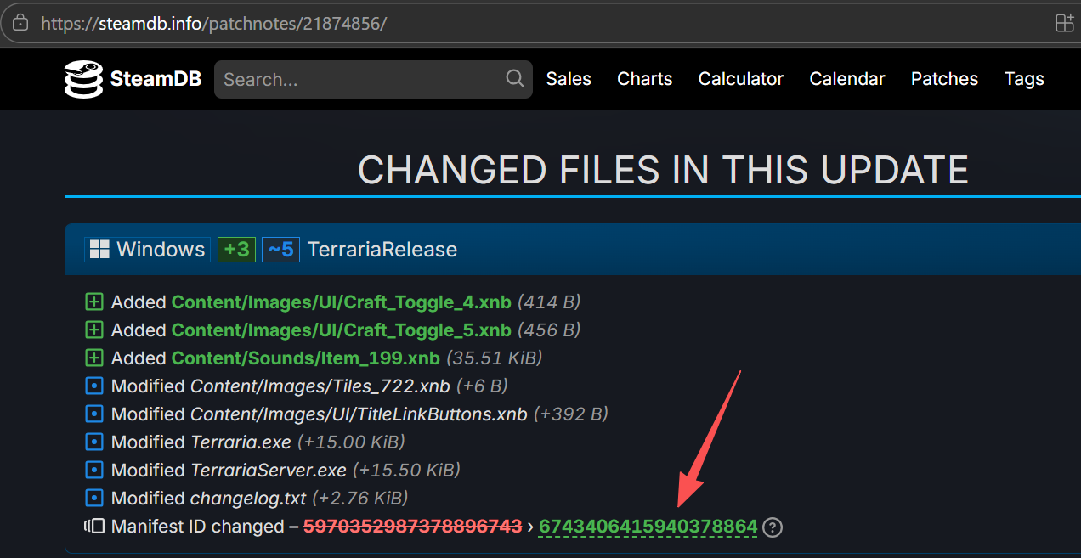Image resolution: width=1081 pixels, height=558 pixels.
Task: Click the (+15.00 KiB) size value
Action: pos(351,442)
